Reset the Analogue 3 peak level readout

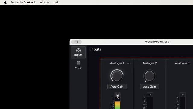(x=182, y=95)
